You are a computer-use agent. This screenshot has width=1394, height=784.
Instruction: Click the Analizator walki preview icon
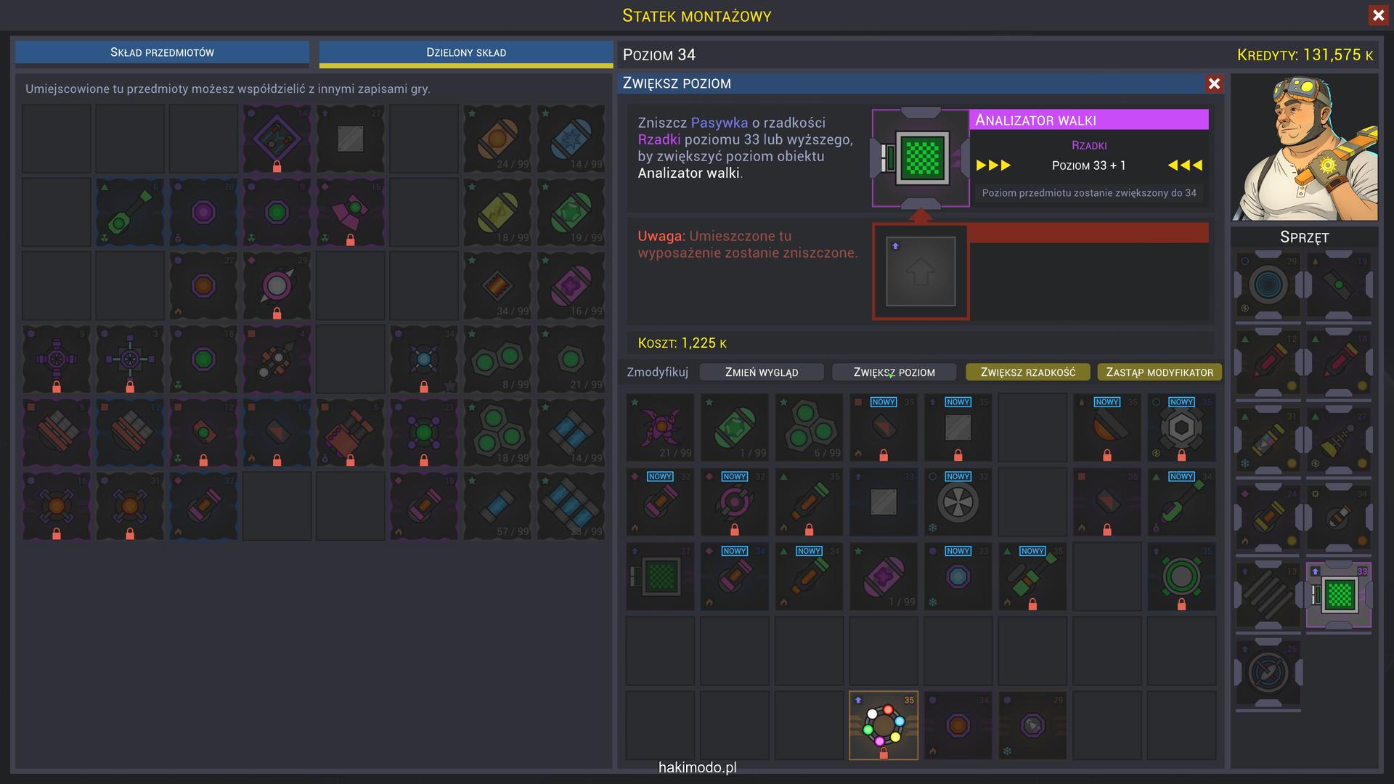point(920,158)
